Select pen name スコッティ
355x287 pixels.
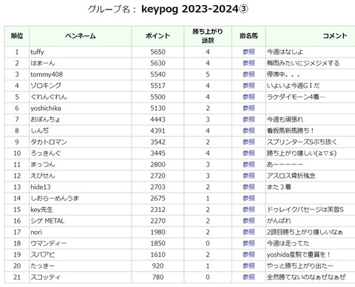tap(45, 277)
